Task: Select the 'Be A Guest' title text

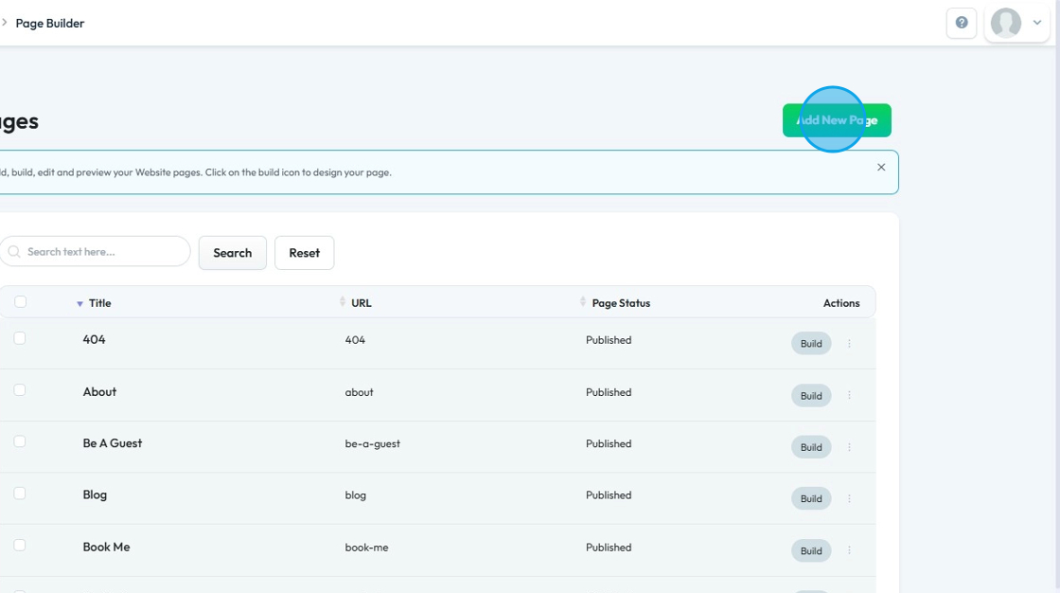Action: point(113,443)
